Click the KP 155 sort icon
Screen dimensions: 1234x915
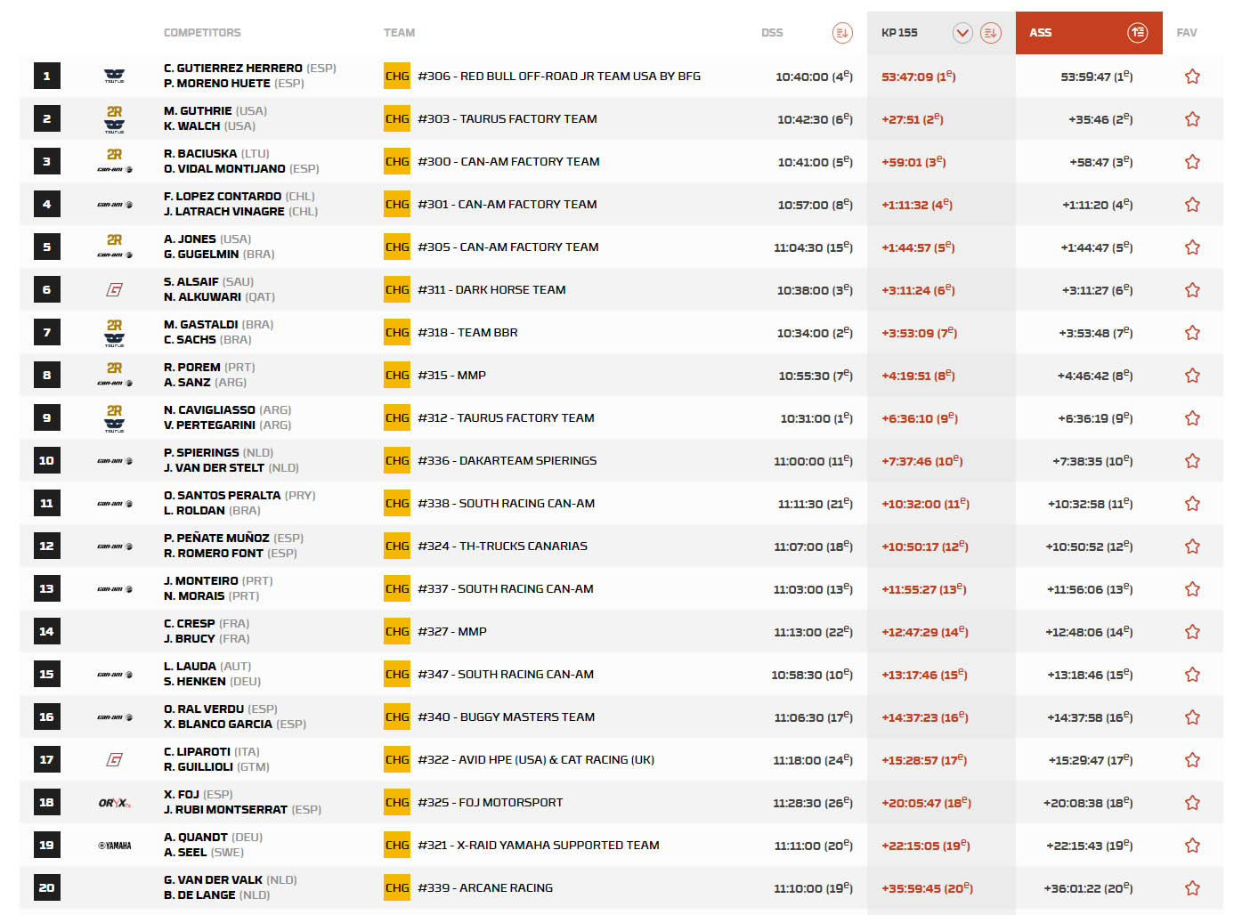[x=990, y=33]
